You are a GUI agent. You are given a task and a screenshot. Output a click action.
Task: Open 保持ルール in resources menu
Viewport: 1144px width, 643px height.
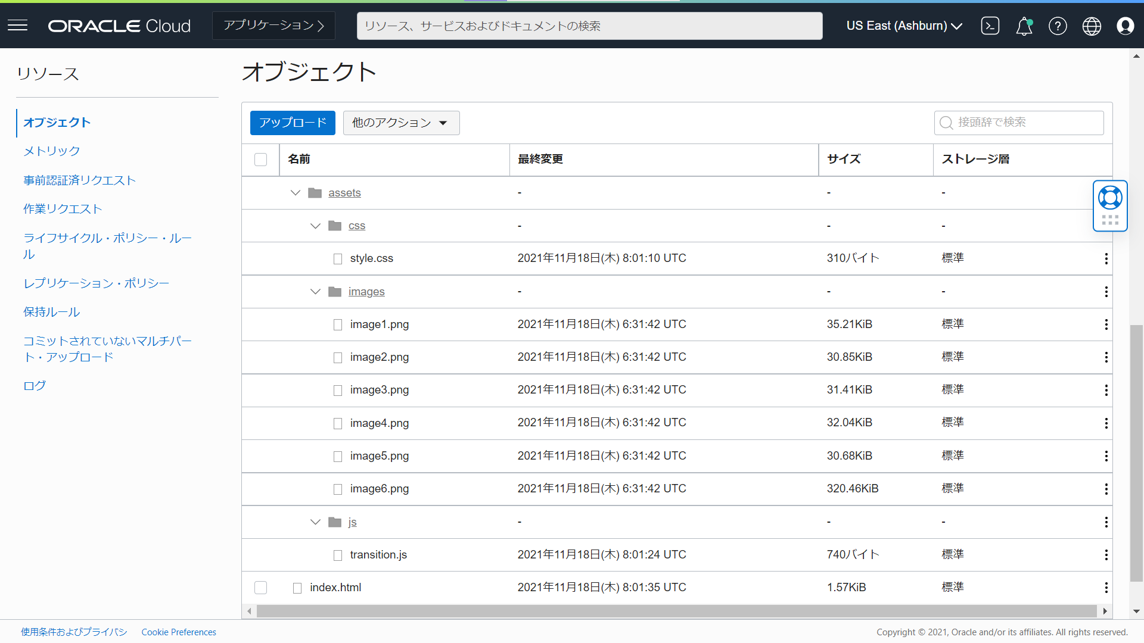51,312
